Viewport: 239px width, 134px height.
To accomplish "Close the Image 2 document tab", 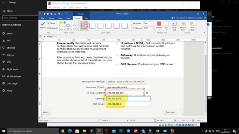I will click(55, 36).
